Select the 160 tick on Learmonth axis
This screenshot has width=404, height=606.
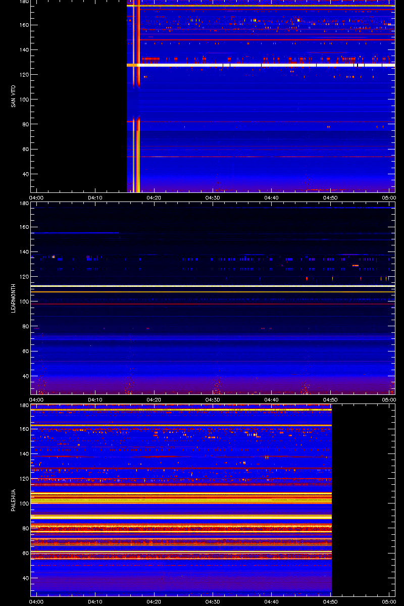(24, 227)
